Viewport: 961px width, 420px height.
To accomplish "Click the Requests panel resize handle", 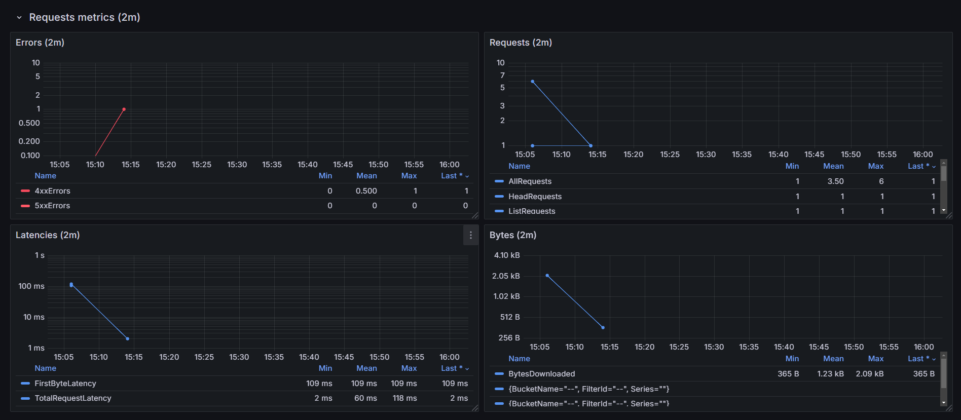I will click(949, 215).
